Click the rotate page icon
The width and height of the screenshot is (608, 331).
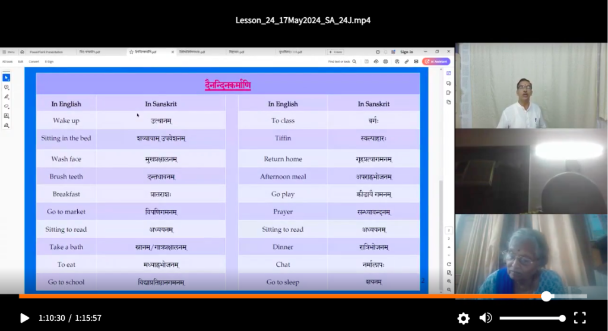[449, 264]
